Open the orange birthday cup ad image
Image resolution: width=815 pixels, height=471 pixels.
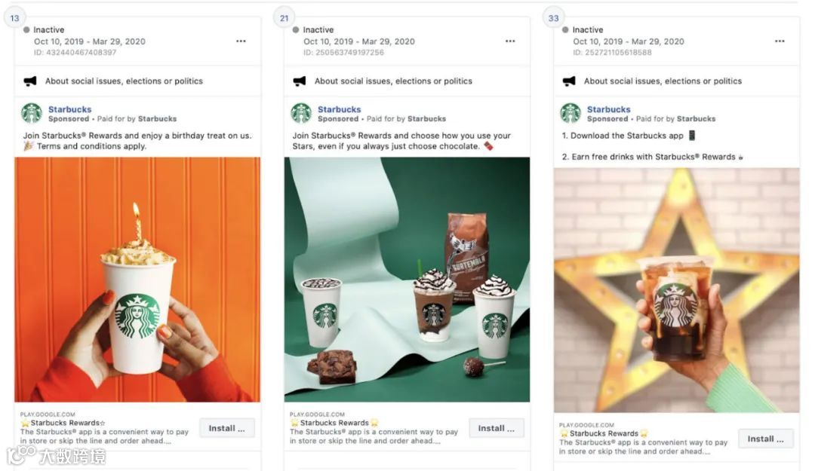[137, 280]
